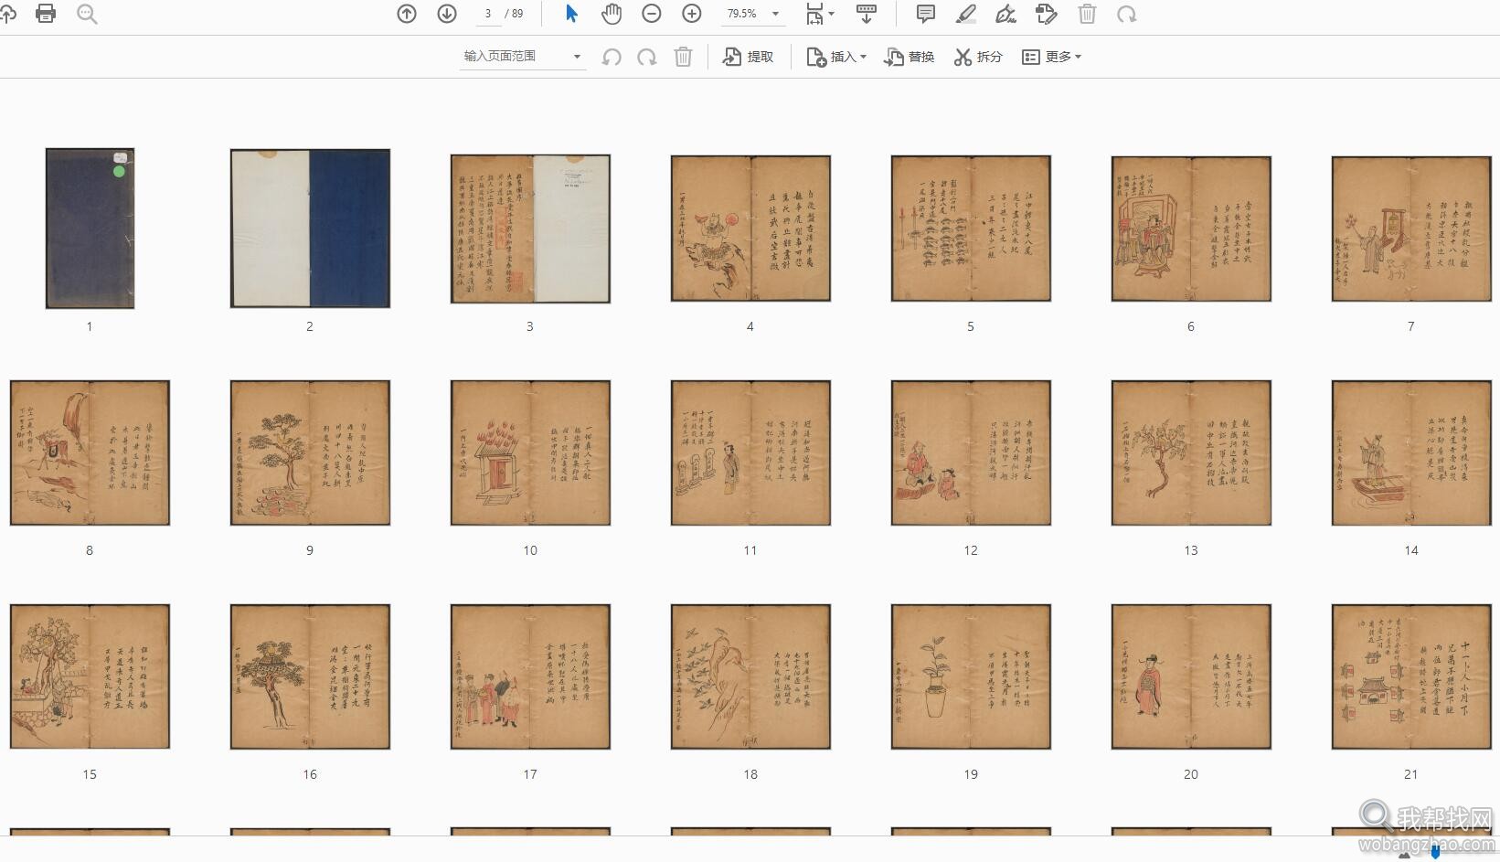The image size is (1500, 862).
Task: Select page 12 thumbnail
Action: coord(971,452)
